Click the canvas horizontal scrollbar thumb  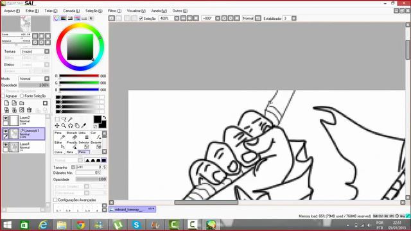[206, 203]
